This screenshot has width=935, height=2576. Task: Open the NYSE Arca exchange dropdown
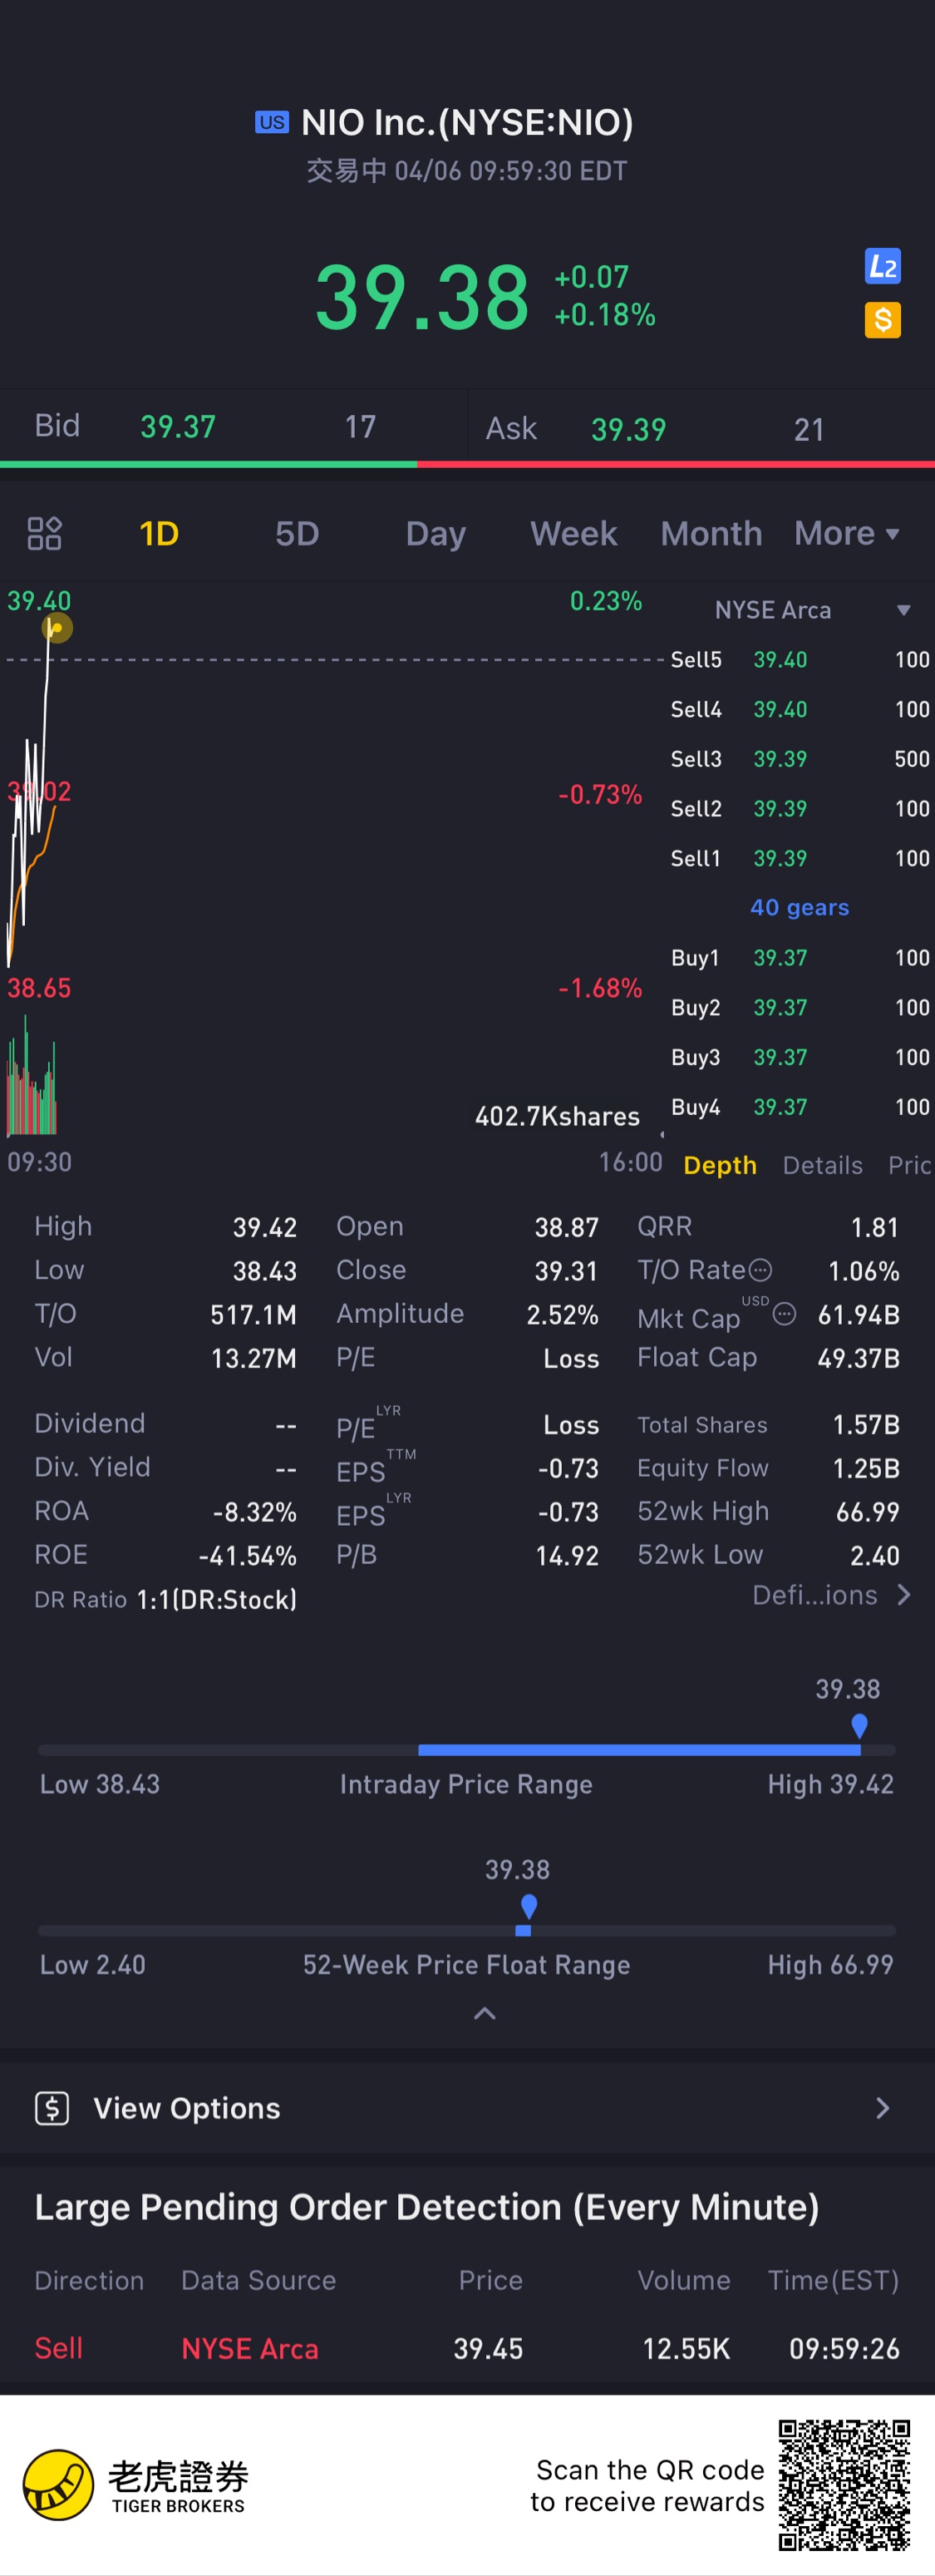(812, 610)
